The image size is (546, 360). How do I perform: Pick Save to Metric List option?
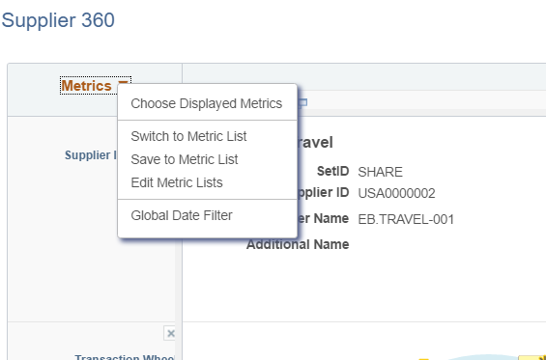(x=185, y=159)
